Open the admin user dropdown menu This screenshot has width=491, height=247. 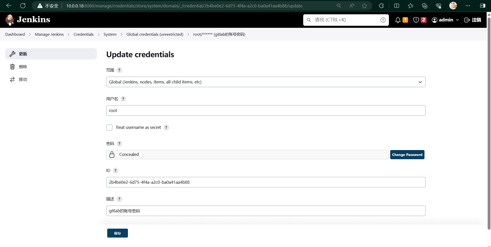(x=445, y=20)
